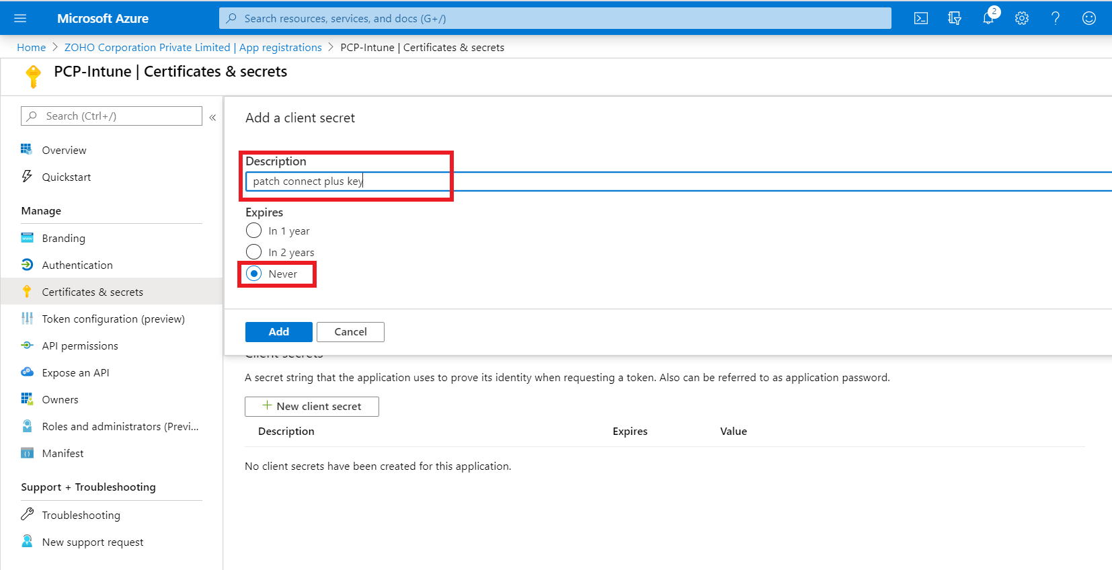Choose the 'Never' expiry radio button

[253, 274]
